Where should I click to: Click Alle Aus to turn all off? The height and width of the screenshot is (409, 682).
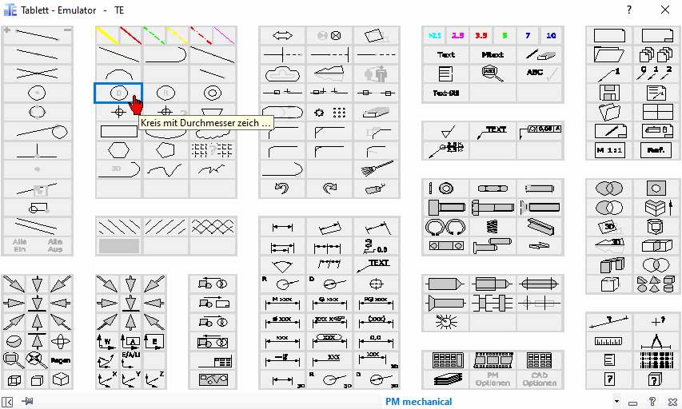[55, 245]
